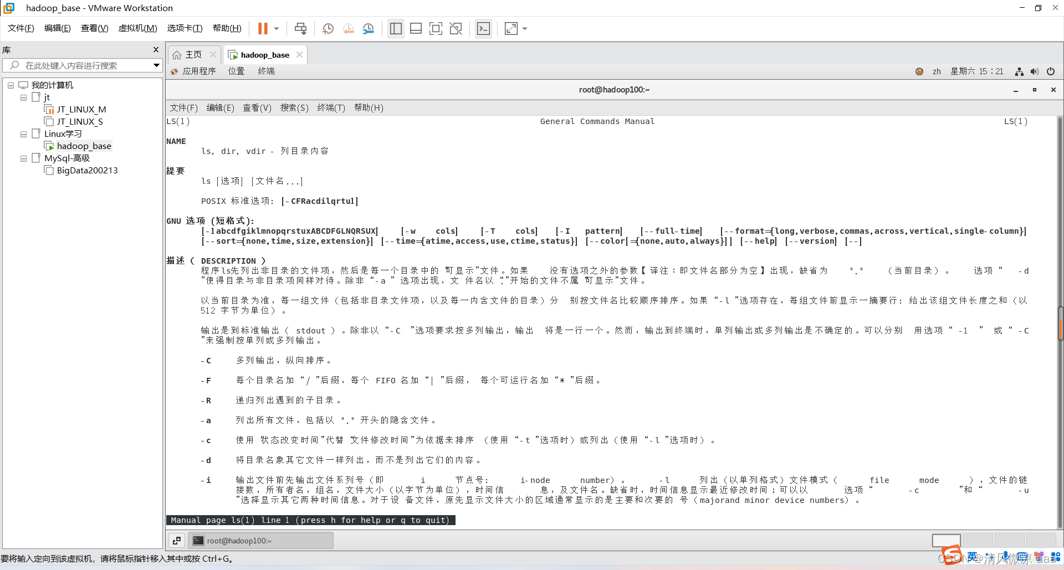Click the guest notification face icon
The width and height of the screenshot is (1064, 570).
(919, 71)
